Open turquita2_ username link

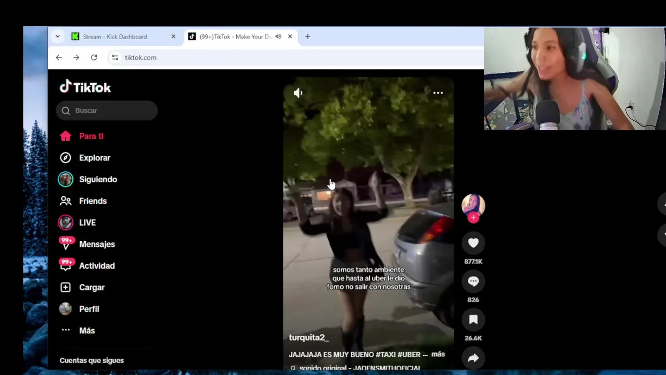pos(309,337)
